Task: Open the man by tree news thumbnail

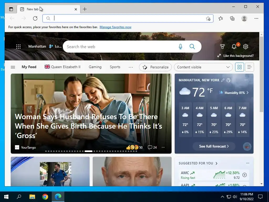Action: click(x=50, y=171)
